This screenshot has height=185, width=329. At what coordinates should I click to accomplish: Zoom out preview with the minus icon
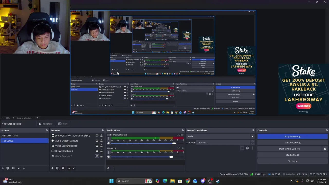point(2,118)
